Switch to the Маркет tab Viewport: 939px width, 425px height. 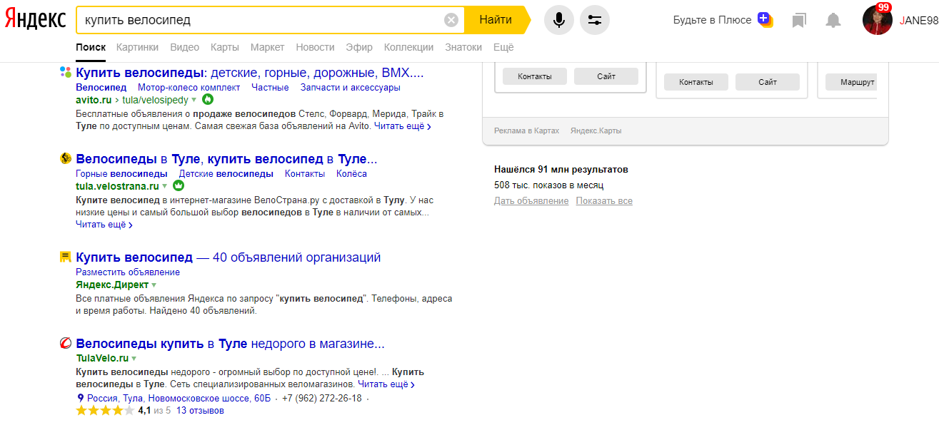[267, 47]
